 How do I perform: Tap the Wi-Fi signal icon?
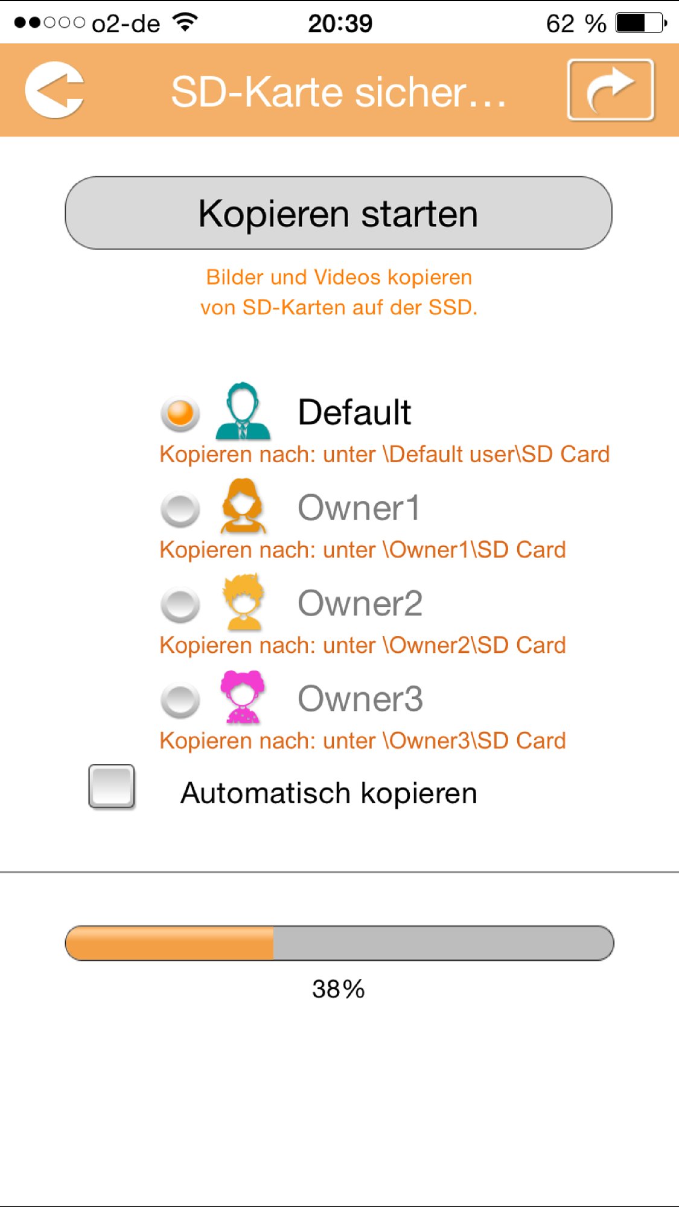(185, 22)
